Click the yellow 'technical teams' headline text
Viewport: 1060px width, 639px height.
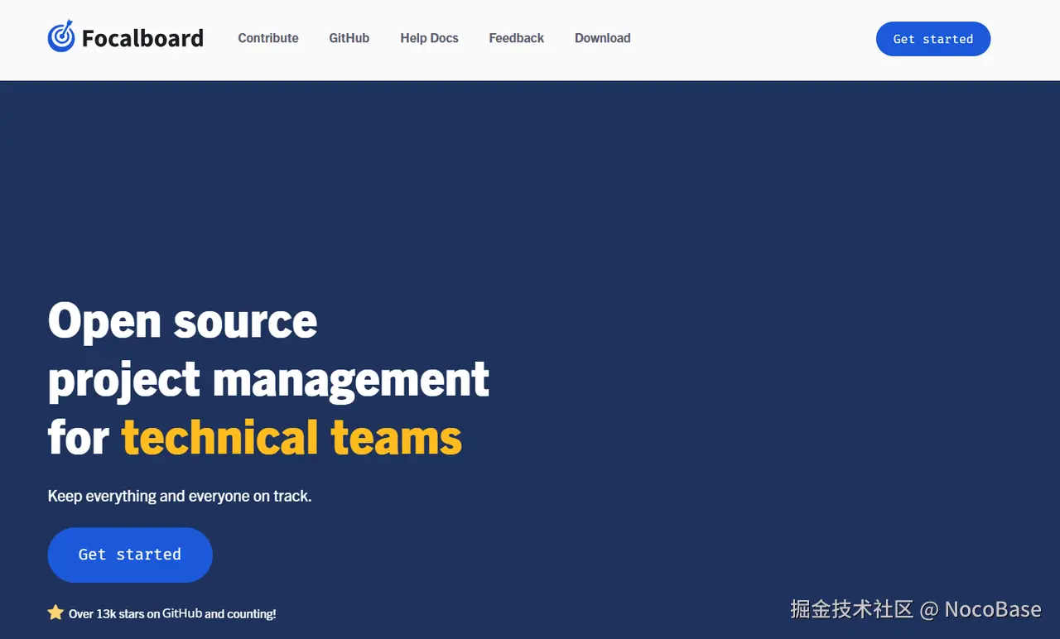[291, 437]
